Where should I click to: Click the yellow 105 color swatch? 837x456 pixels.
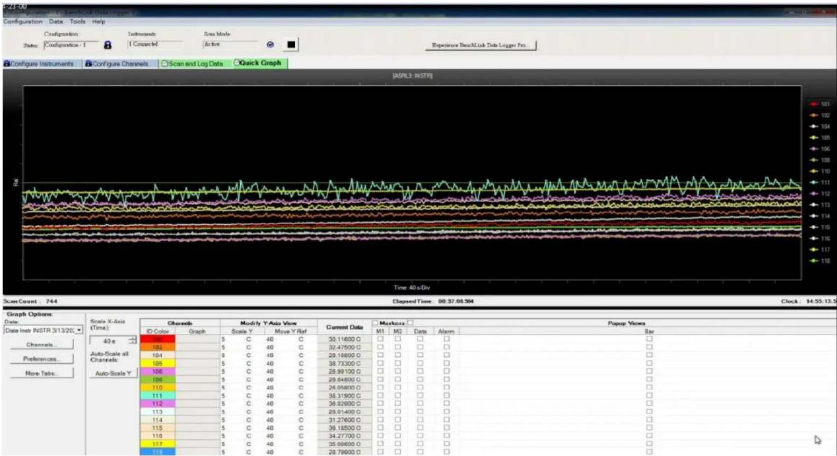pos(158,364)
